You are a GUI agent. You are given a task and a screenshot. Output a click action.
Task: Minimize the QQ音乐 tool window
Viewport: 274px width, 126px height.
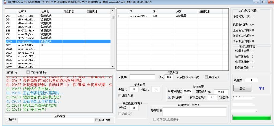click(x=257, y=2)
